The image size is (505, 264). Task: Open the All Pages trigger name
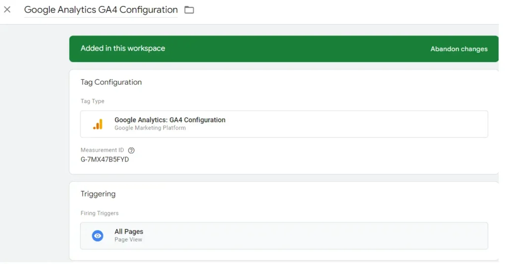coord(129,231)
